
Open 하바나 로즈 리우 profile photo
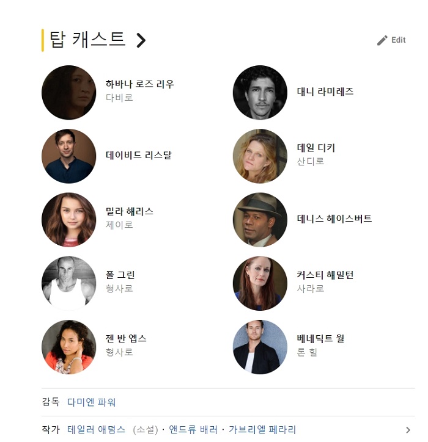point(68,92)
